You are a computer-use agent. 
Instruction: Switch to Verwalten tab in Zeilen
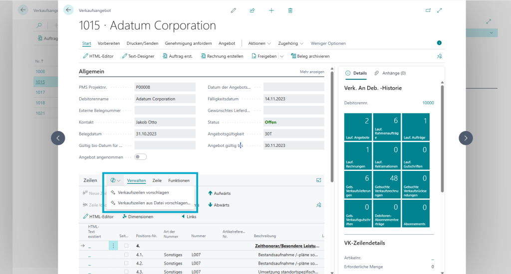click(136, 181)
